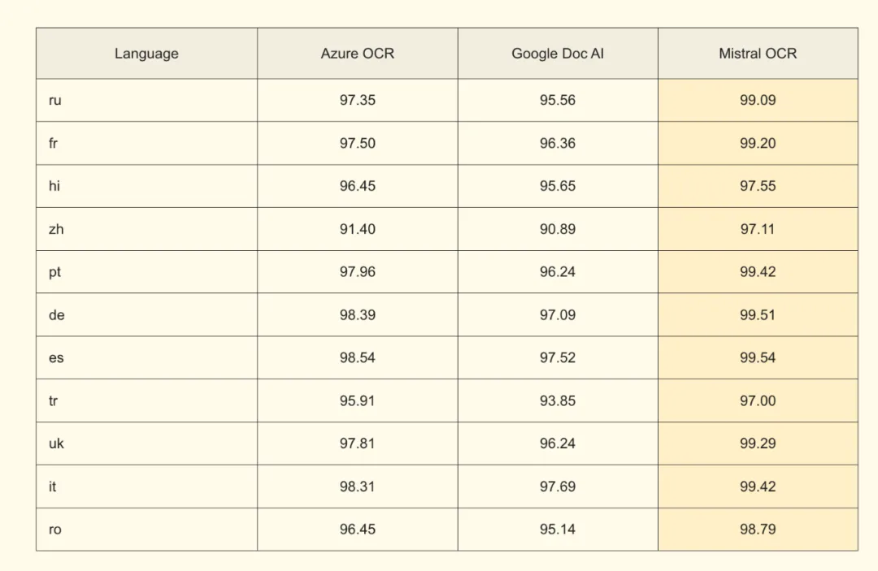878x571 pixels.
Task: Select the Azure OCR column header
Action: [357, 54]
